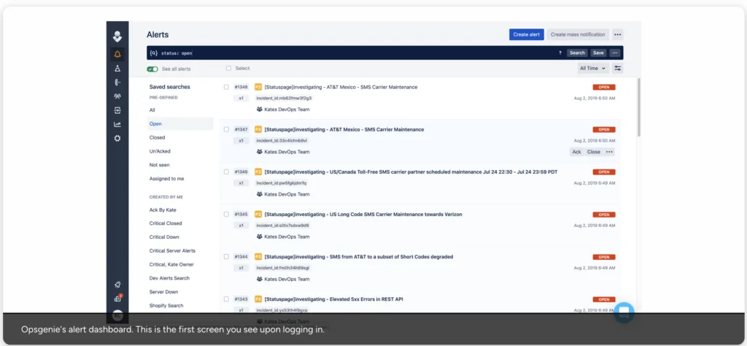Click the Create alert button

[527, 34]
